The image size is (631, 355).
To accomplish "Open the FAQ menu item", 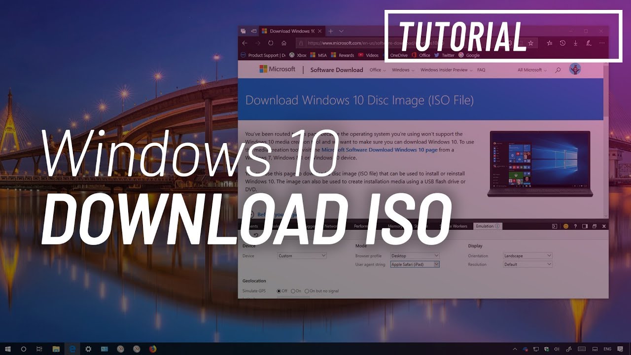I will point(481,70).
